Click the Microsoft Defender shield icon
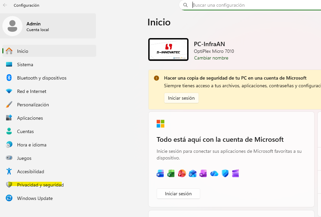 (x=225, y=174)
